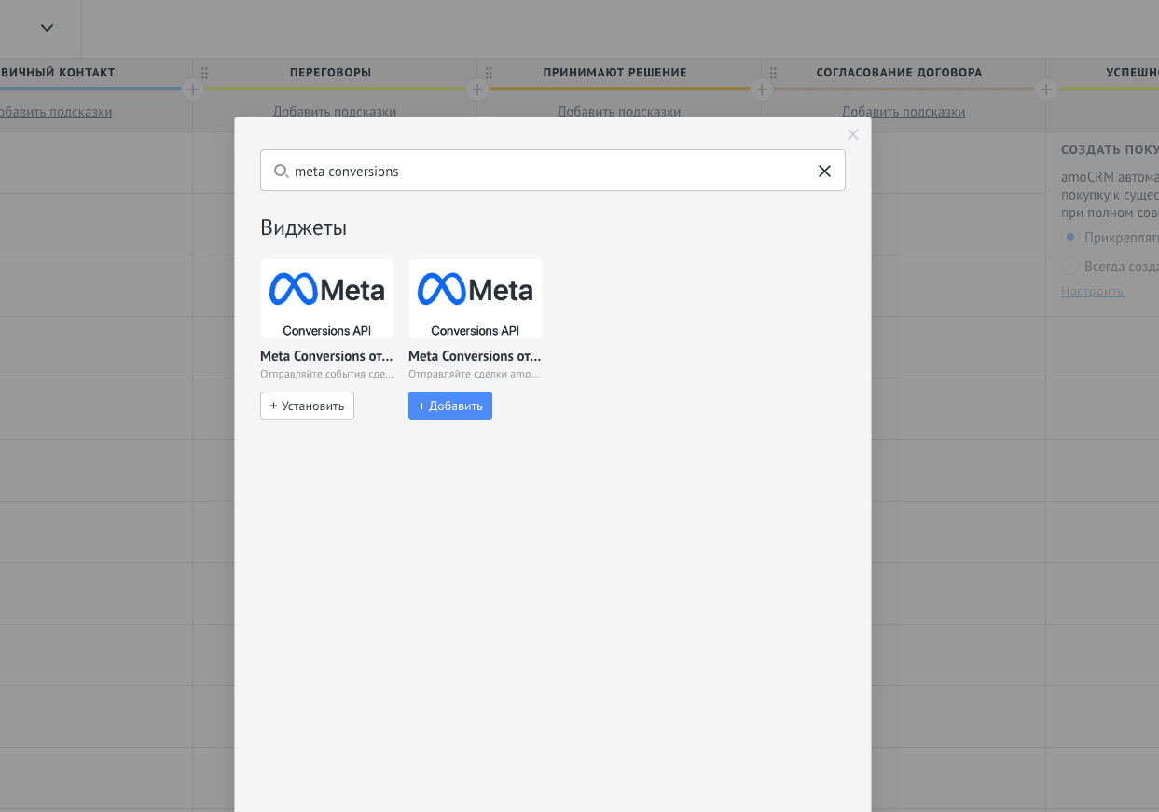Click 'Добавить подсказки' under Первичный контакт

pyautogui.click(x=54, y=112)
